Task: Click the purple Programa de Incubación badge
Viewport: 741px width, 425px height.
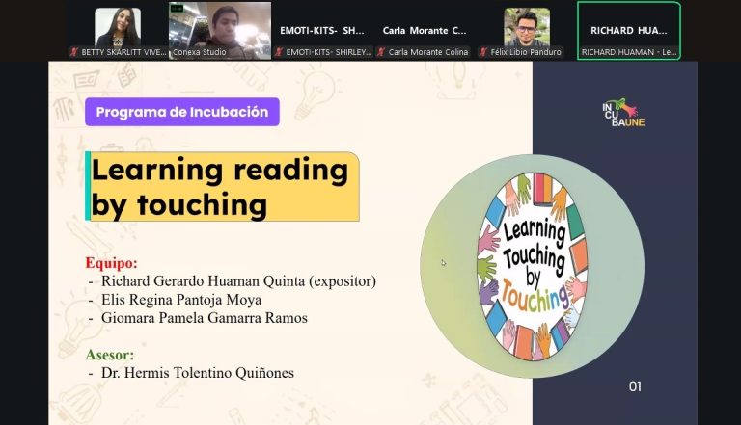Action: pyautogui.click(x=182, y=112)
